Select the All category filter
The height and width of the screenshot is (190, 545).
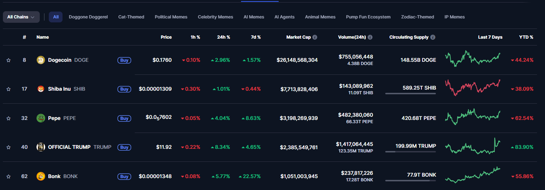click(x=56, y=17)
